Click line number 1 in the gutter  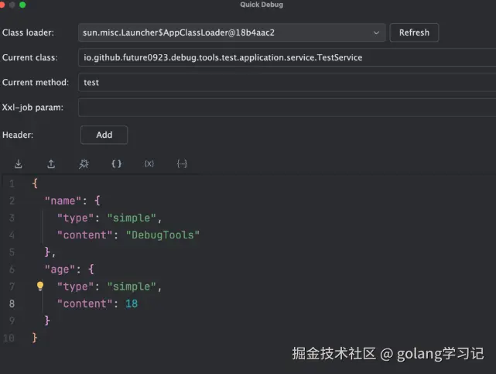12,184
